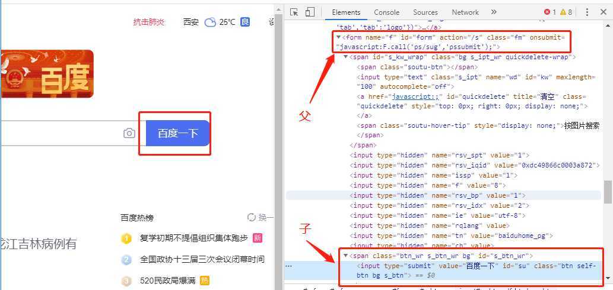Click the red error count indicator

coord(550,12)
